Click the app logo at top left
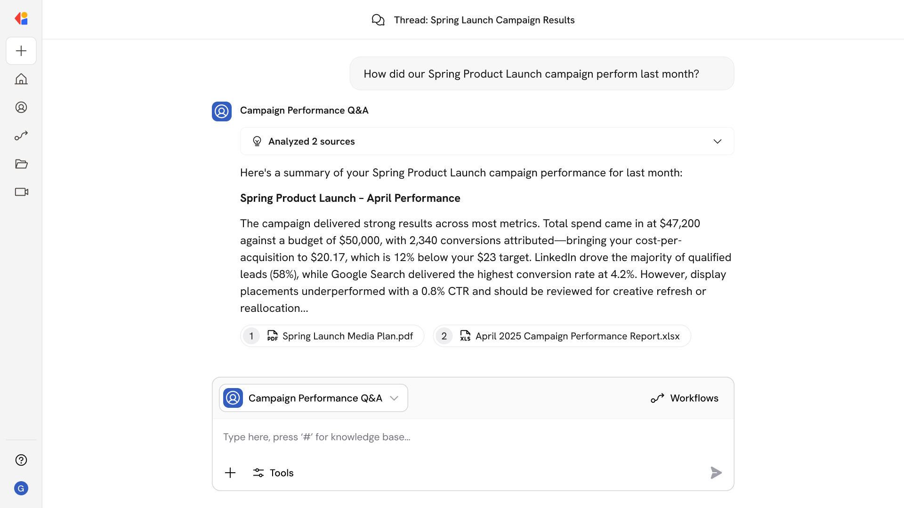The height and width of the screenshot is (508, 904). pos(21,18)
